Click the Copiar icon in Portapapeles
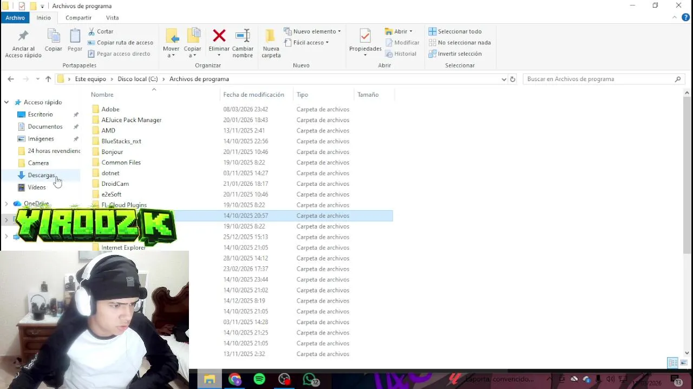Image resolution: width=693 pixels, height=389 pixels. pyautogui.click(x=54, y=36)
